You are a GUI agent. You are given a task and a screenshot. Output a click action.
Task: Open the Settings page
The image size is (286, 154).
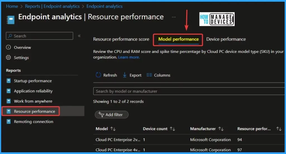tap(21, 58)
